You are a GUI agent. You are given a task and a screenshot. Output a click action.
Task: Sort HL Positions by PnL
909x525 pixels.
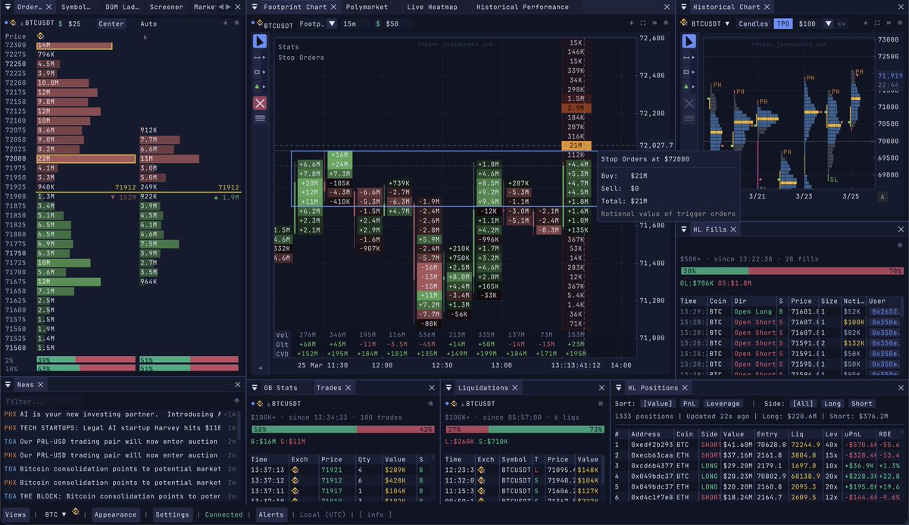(689, 404)
